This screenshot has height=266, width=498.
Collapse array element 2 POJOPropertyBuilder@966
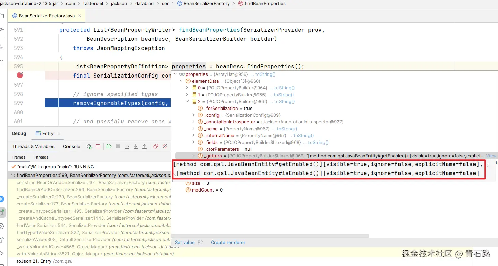click(x=187, y=101)
